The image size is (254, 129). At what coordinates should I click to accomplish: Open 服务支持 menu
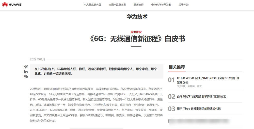click(138, 5)
